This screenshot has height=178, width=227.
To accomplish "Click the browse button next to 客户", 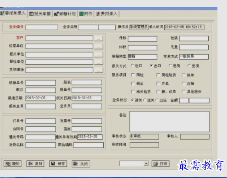I will pyautogui.click(x=99, y=38).
